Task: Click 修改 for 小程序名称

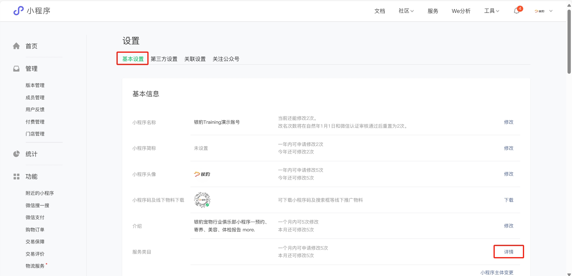Action: pyautogui.click(x=509, y=122)
